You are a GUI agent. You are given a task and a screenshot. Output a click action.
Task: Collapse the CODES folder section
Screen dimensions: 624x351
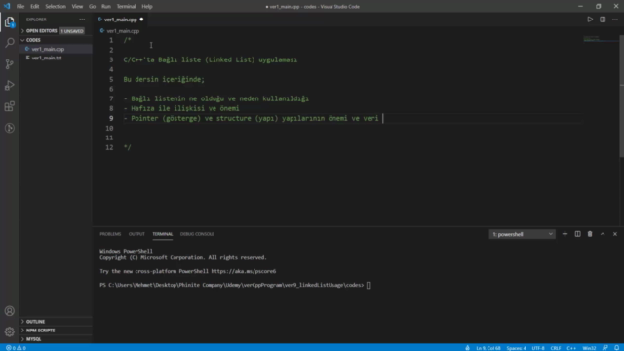tap(33, 40)
